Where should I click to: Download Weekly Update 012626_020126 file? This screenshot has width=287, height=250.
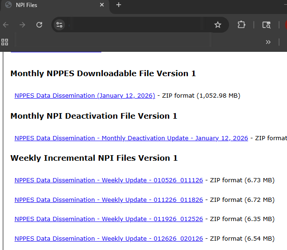pos(108,239)
